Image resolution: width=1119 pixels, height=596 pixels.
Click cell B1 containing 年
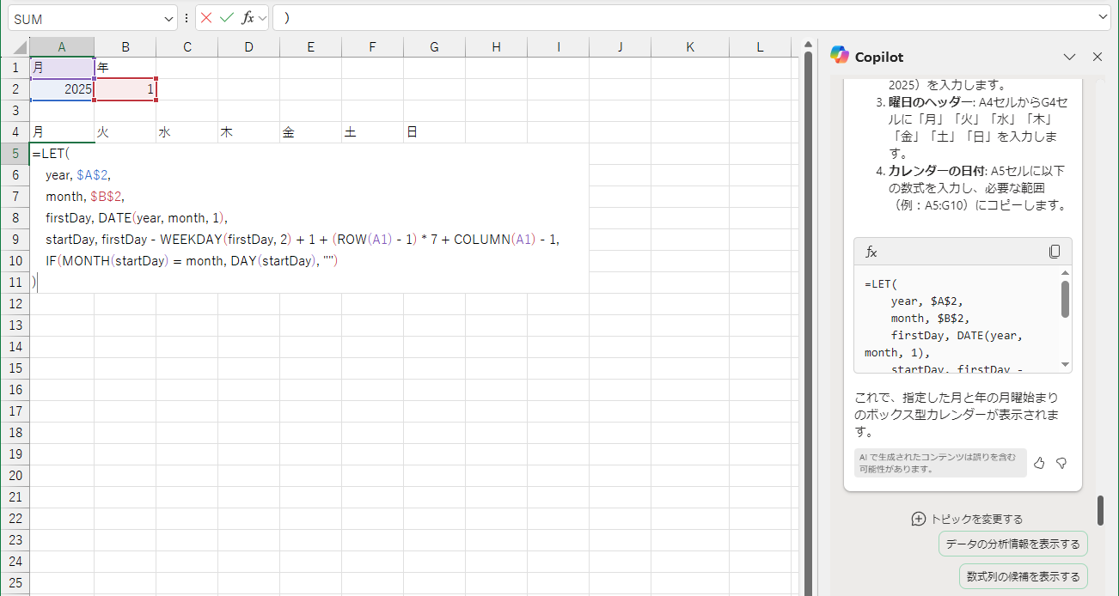coord(125,68)
